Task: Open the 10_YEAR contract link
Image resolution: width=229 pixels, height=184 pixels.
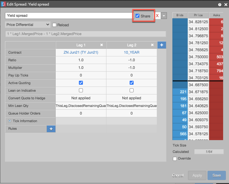Action: [x=131, y=52]
